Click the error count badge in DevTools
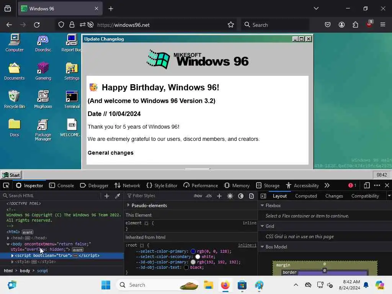 pos(352,185)
